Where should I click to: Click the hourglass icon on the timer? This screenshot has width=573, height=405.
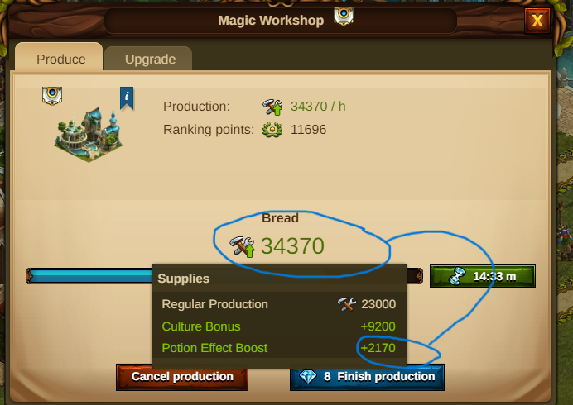click(457, 276)
